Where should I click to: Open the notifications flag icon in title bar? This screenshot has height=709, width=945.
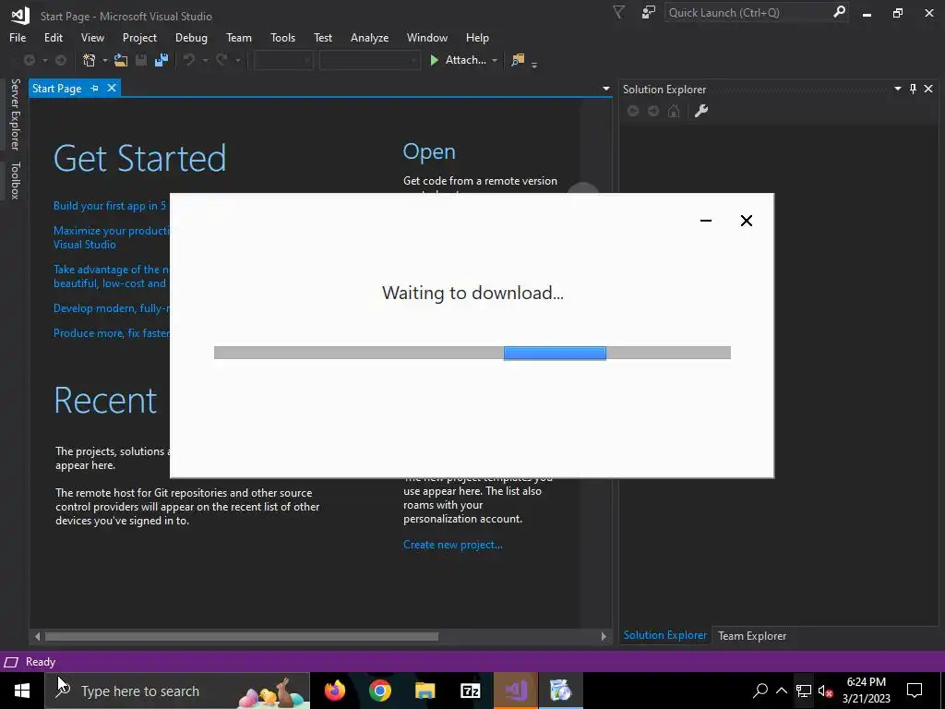click(x=618, y=12)
